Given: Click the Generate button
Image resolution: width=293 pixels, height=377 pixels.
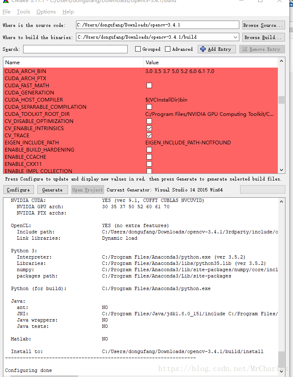Looking at the screenshot, I should click(52, 190).
